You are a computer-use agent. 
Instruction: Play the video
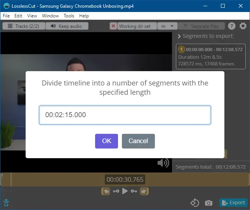125,191
